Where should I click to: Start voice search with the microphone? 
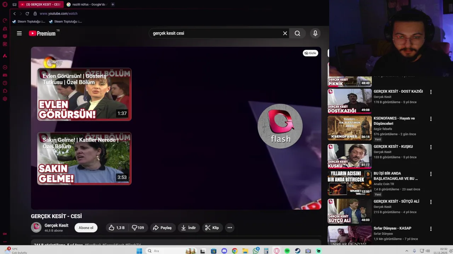pyautogui.click(x=315, y=33)
